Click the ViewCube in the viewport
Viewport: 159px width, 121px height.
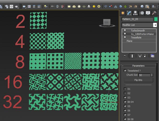(x=107, y=23)
